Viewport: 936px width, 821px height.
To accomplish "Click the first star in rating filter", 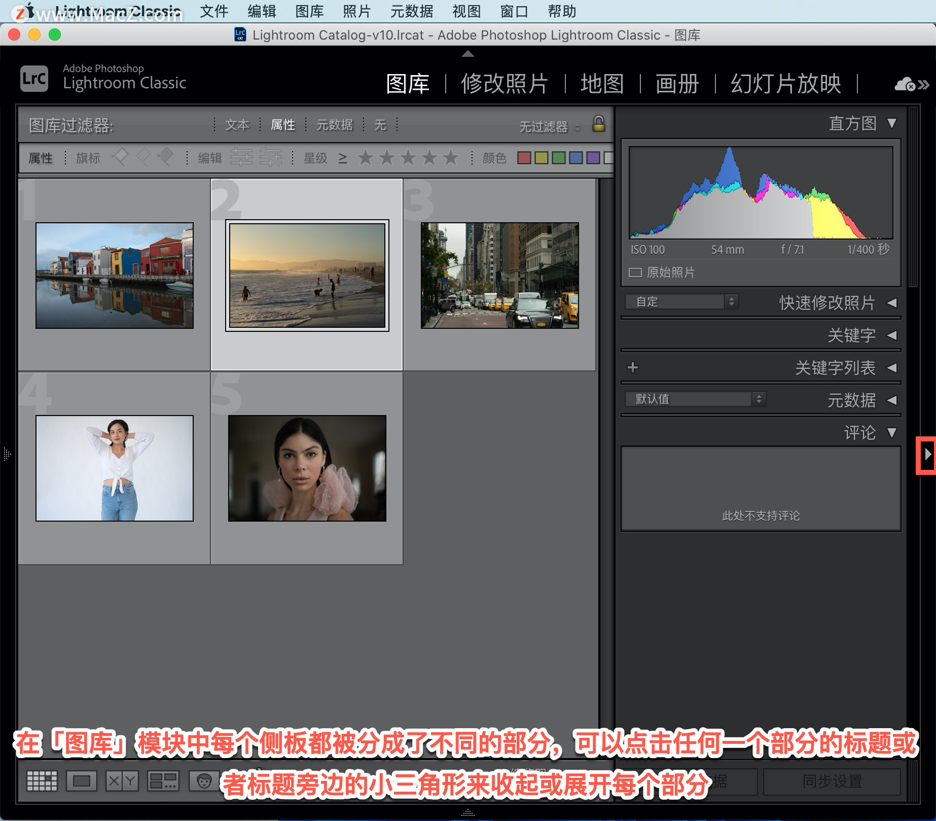I will pos(365,158).
